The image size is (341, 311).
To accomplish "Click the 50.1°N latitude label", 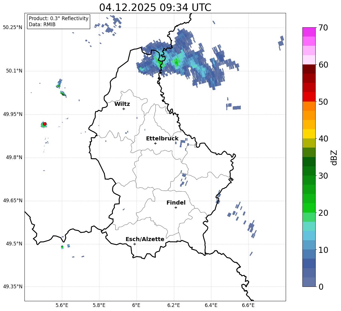I will [14, 71].
